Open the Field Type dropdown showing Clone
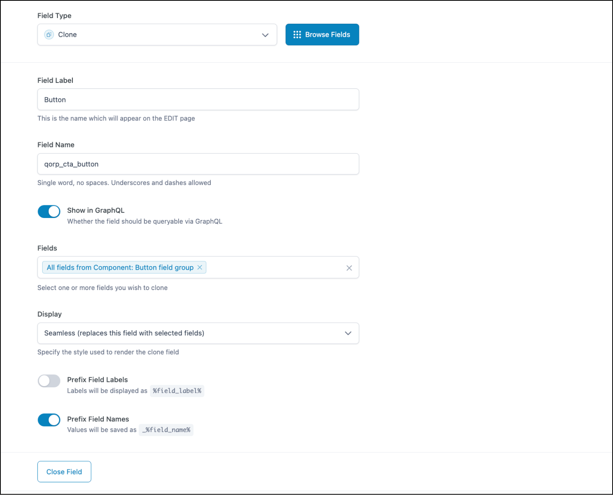Screen dimensions: 613x495 point(157,34)
